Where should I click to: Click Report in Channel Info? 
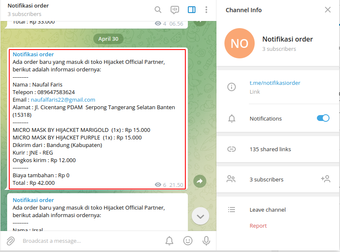[x=258, y=226]
